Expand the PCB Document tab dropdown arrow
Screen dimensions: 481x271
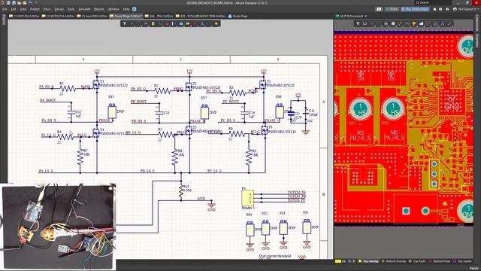click(x=366, y=16)
